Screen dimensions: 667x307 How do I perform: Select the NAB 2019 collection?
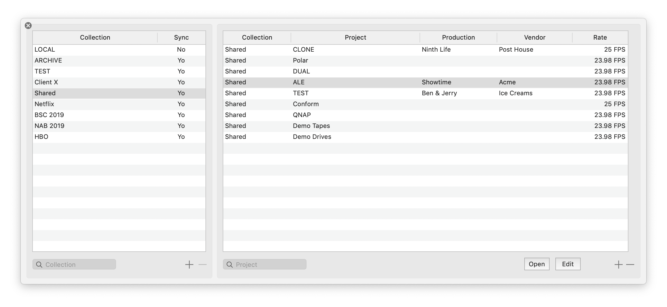pos(119,126)
